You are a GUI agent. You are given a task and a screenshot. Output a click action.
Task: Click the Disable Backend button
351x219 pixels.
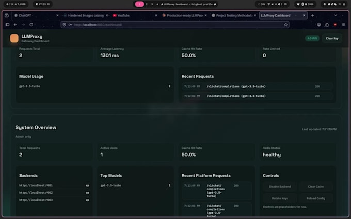[x=280, y=187]
